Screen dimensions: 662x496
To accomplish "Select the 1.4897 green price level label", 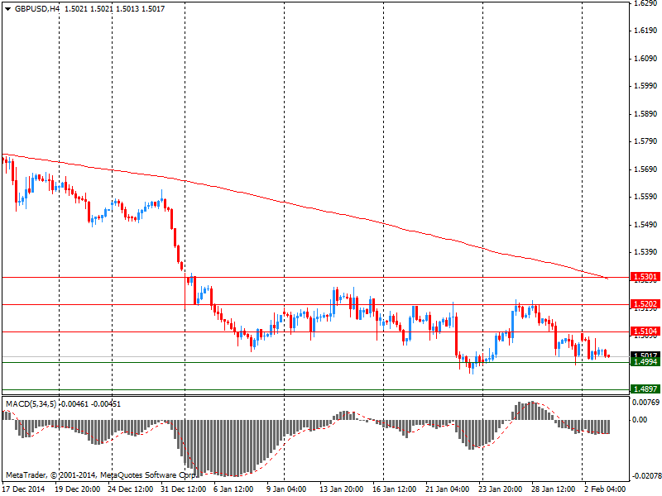I will tap(645, 389).
